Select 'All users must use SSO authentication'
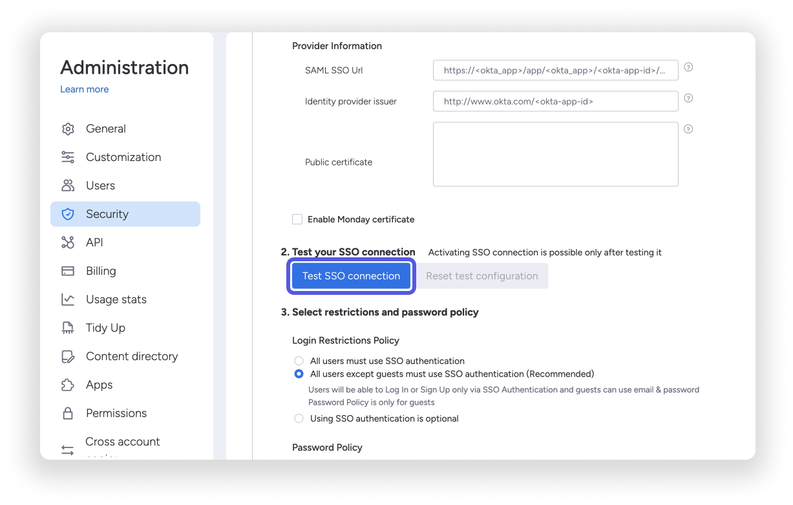This screenshot has width=793, height=505. 299,361
